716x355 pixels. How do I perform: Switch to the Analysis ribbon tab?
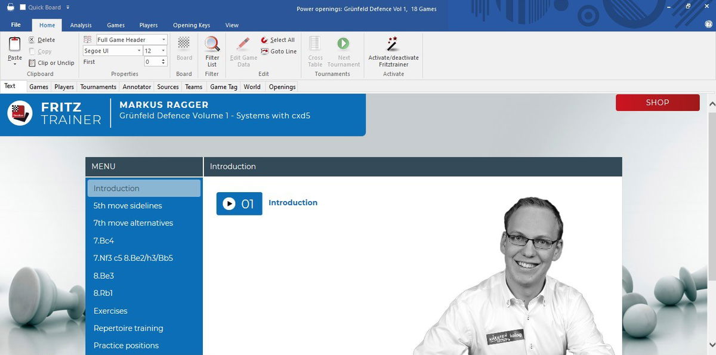pyautogui.click(x=81, y=25)
